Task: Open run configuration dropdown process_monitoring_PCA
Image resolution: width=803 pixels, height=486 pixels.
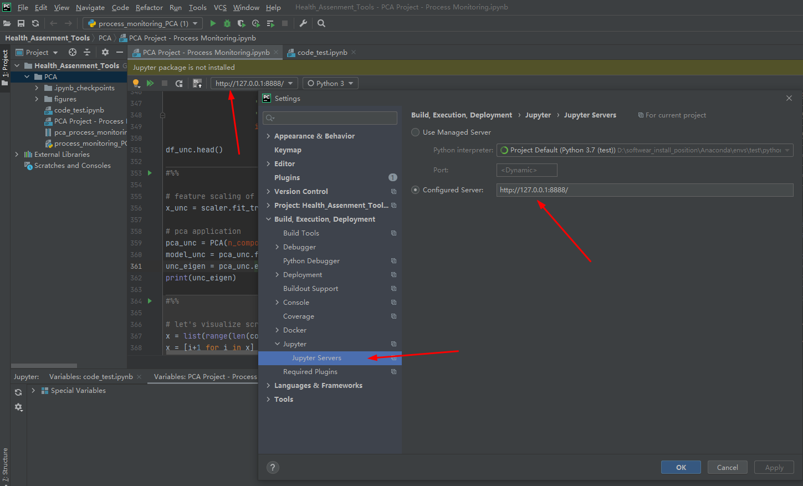Action: (143, 23)
